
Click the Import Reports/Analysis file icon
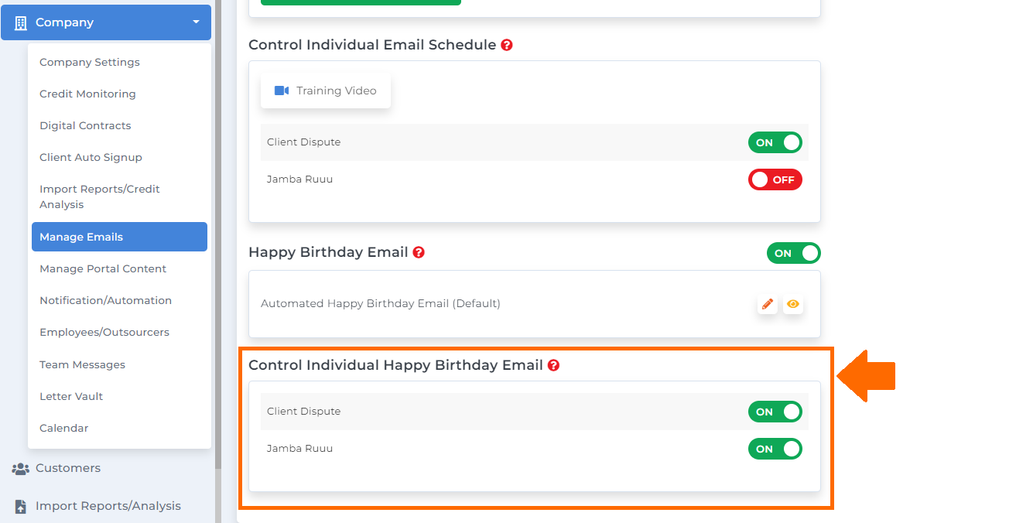(20, 506)
